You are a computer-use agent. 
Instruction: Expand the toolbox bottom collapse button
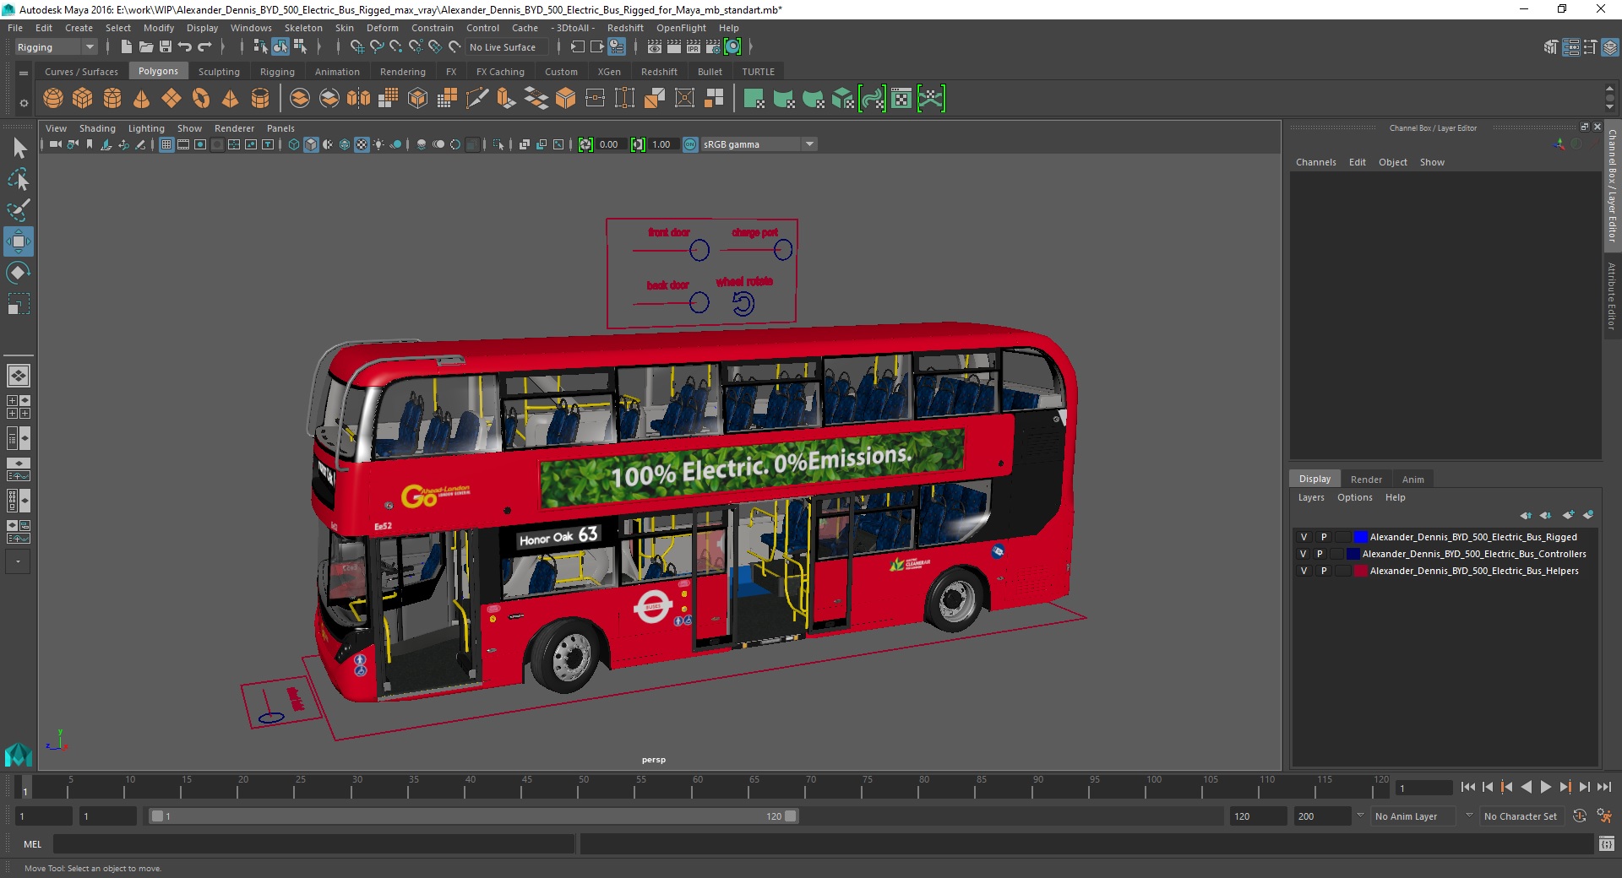[19, 561]
